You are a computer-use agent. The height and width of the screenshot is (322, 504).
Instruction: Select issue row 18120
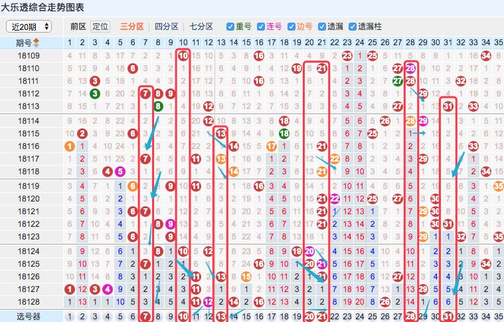point(29,199)
